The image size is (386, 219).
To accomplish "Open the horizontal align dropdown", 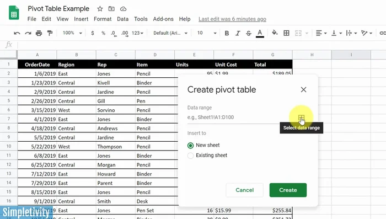I will coord(321,33).
